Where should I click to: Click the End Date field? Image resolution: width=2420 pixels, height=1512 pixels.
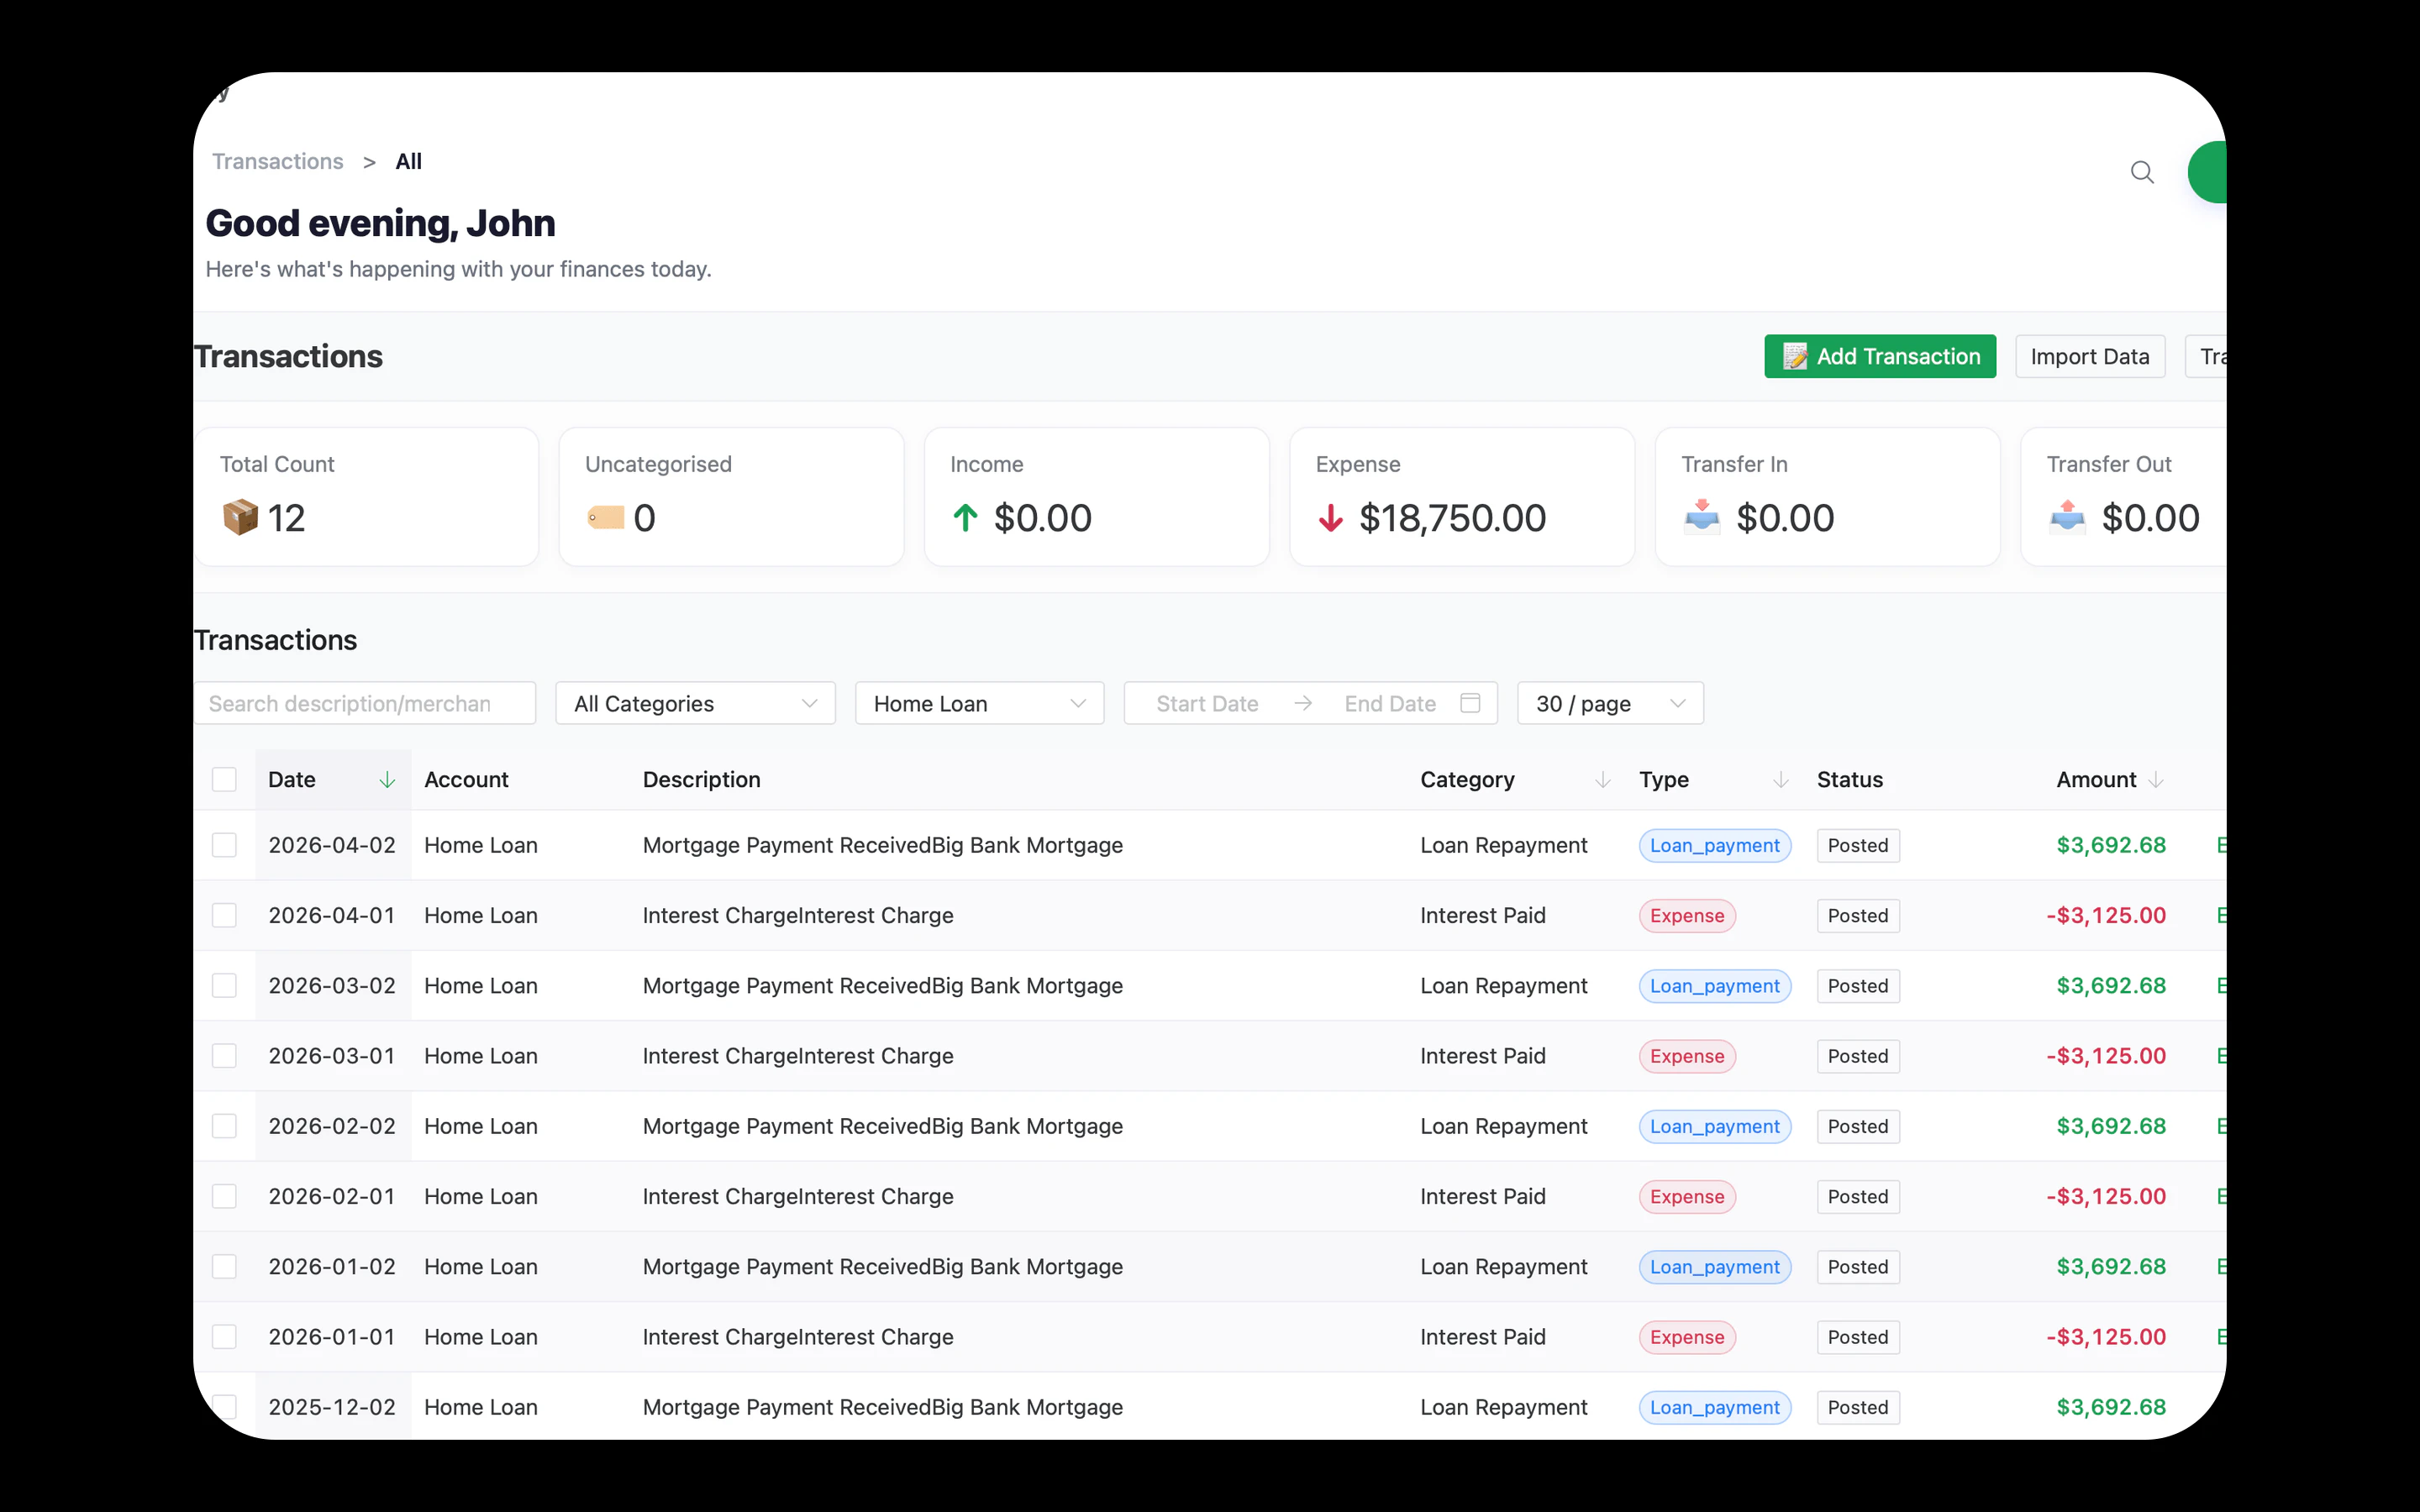pos(1390,703)
